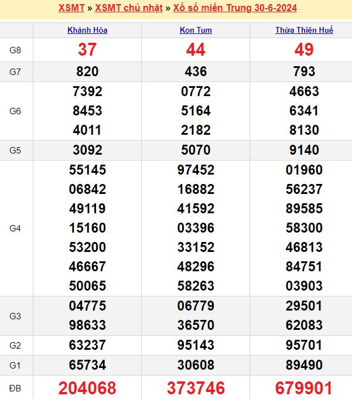Click G3 number 62083
Viewport: 352px width, 399px height.
[304, 325]
